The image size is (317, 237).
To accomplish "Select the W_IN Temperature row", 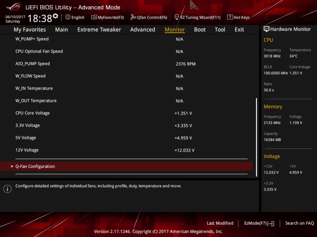I will (x=126, y=88).
